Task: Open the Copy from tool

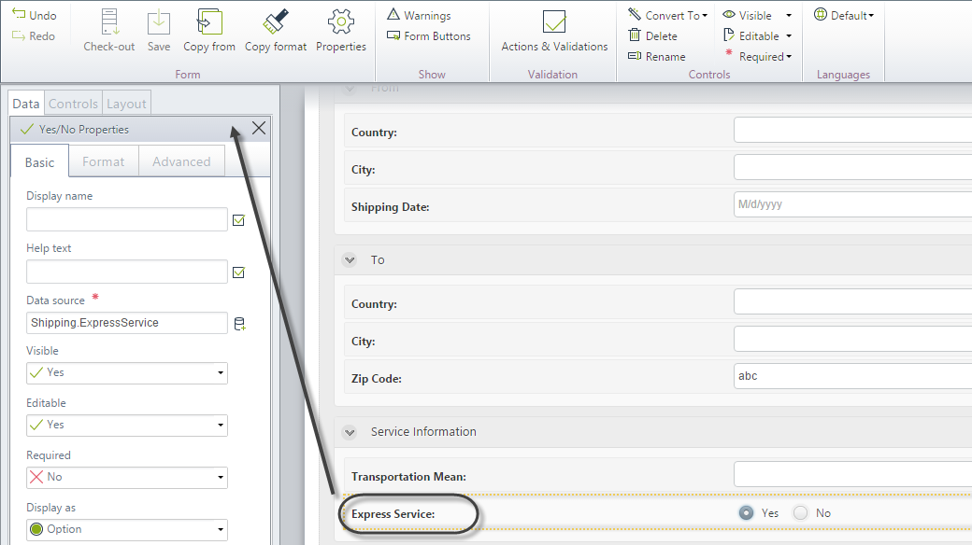Action: click(x=209, y=31)
